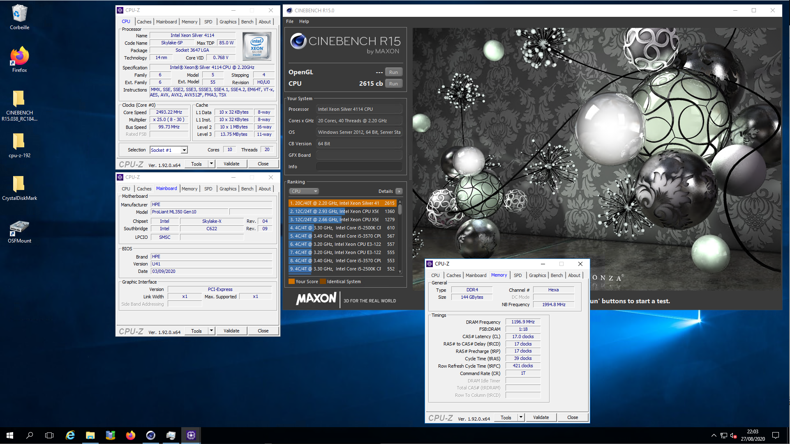Click the DRAM Frequency 1196.9 MHz value
Viewport: 790px width, 444px height.
[523, 322]
